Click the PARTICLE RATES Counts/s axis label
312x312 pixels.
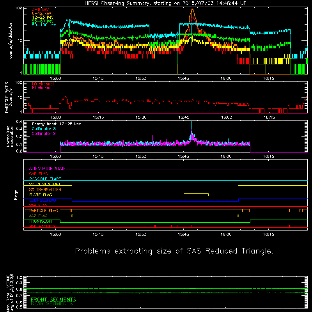[8, 97]
